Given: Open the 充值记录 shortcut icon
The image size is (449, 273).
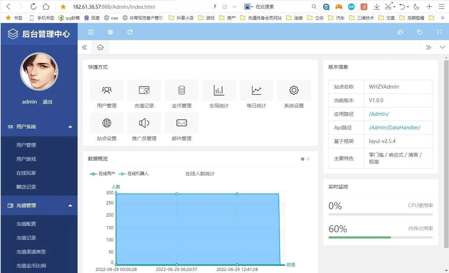Looking at the screenshot, I should coord(144,91).
